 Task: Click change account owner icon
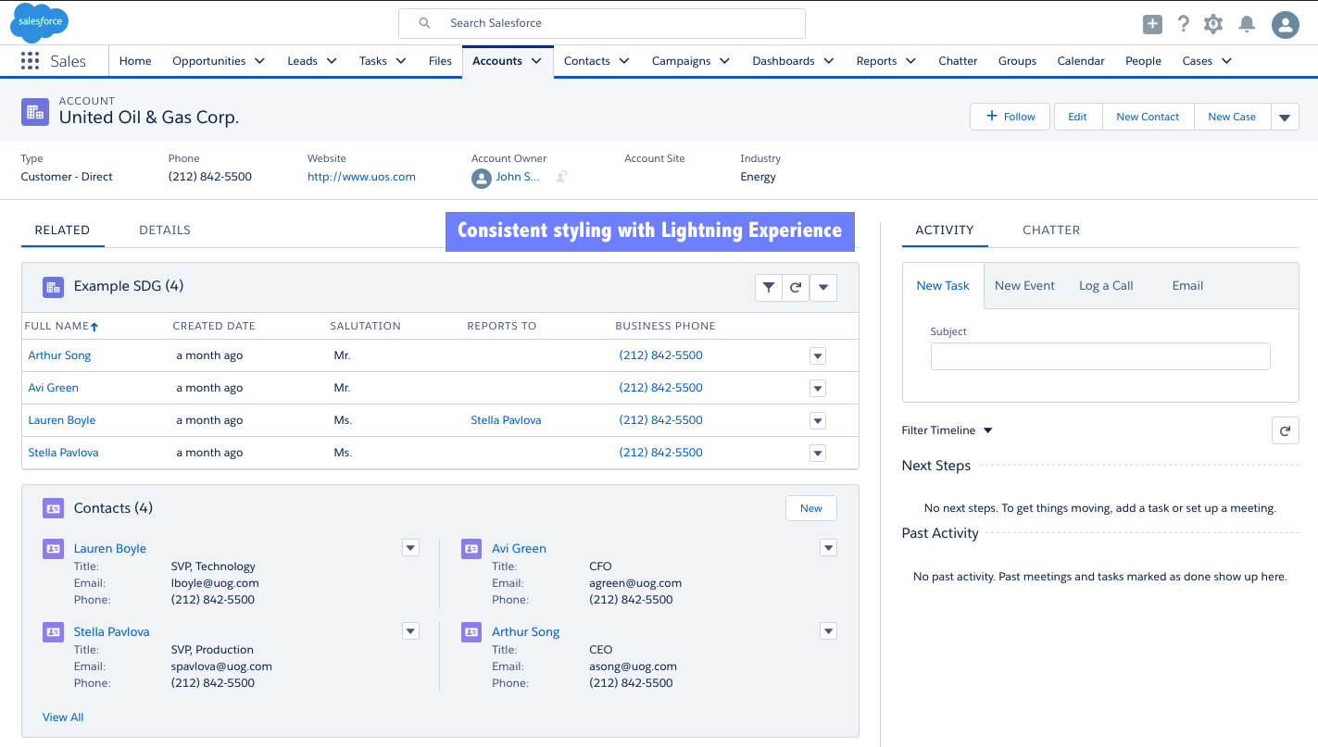click(x=561, y=177)
